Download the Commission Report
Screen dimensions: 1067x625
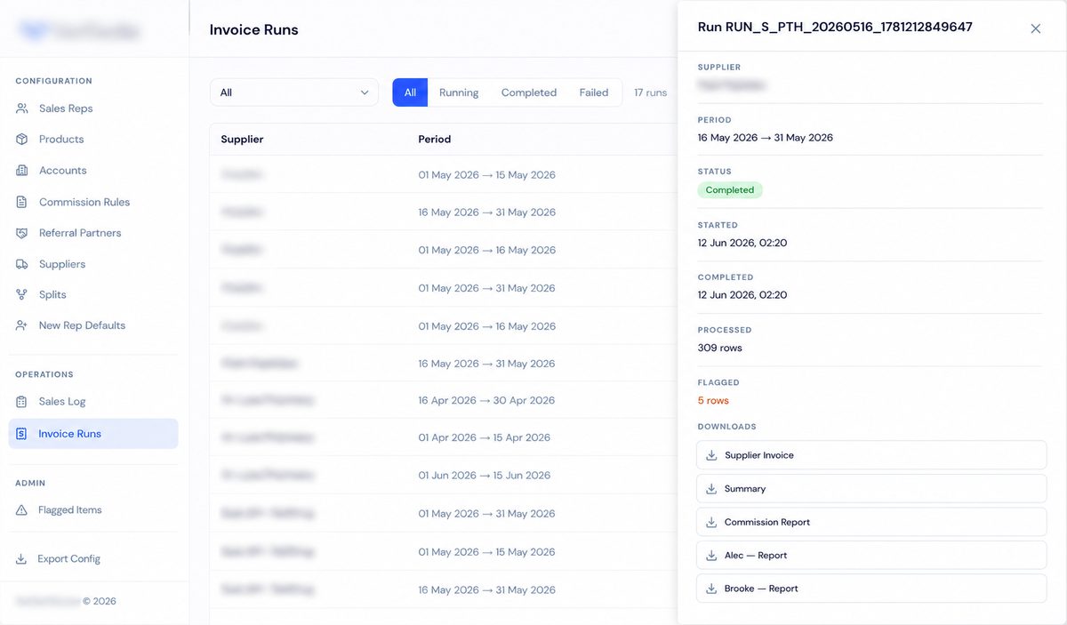point(871,522)
